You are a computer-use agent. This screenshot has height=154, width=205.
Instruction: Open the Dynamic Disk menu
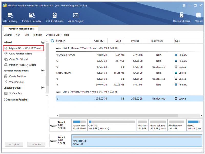[x=53, y=35]
